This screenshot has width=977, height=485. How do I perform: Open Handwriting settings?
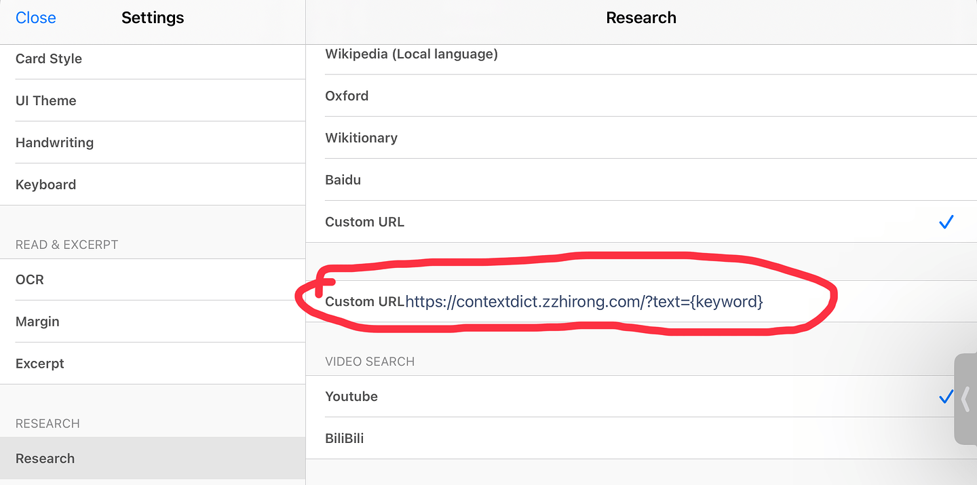click(x=153, y=142)
